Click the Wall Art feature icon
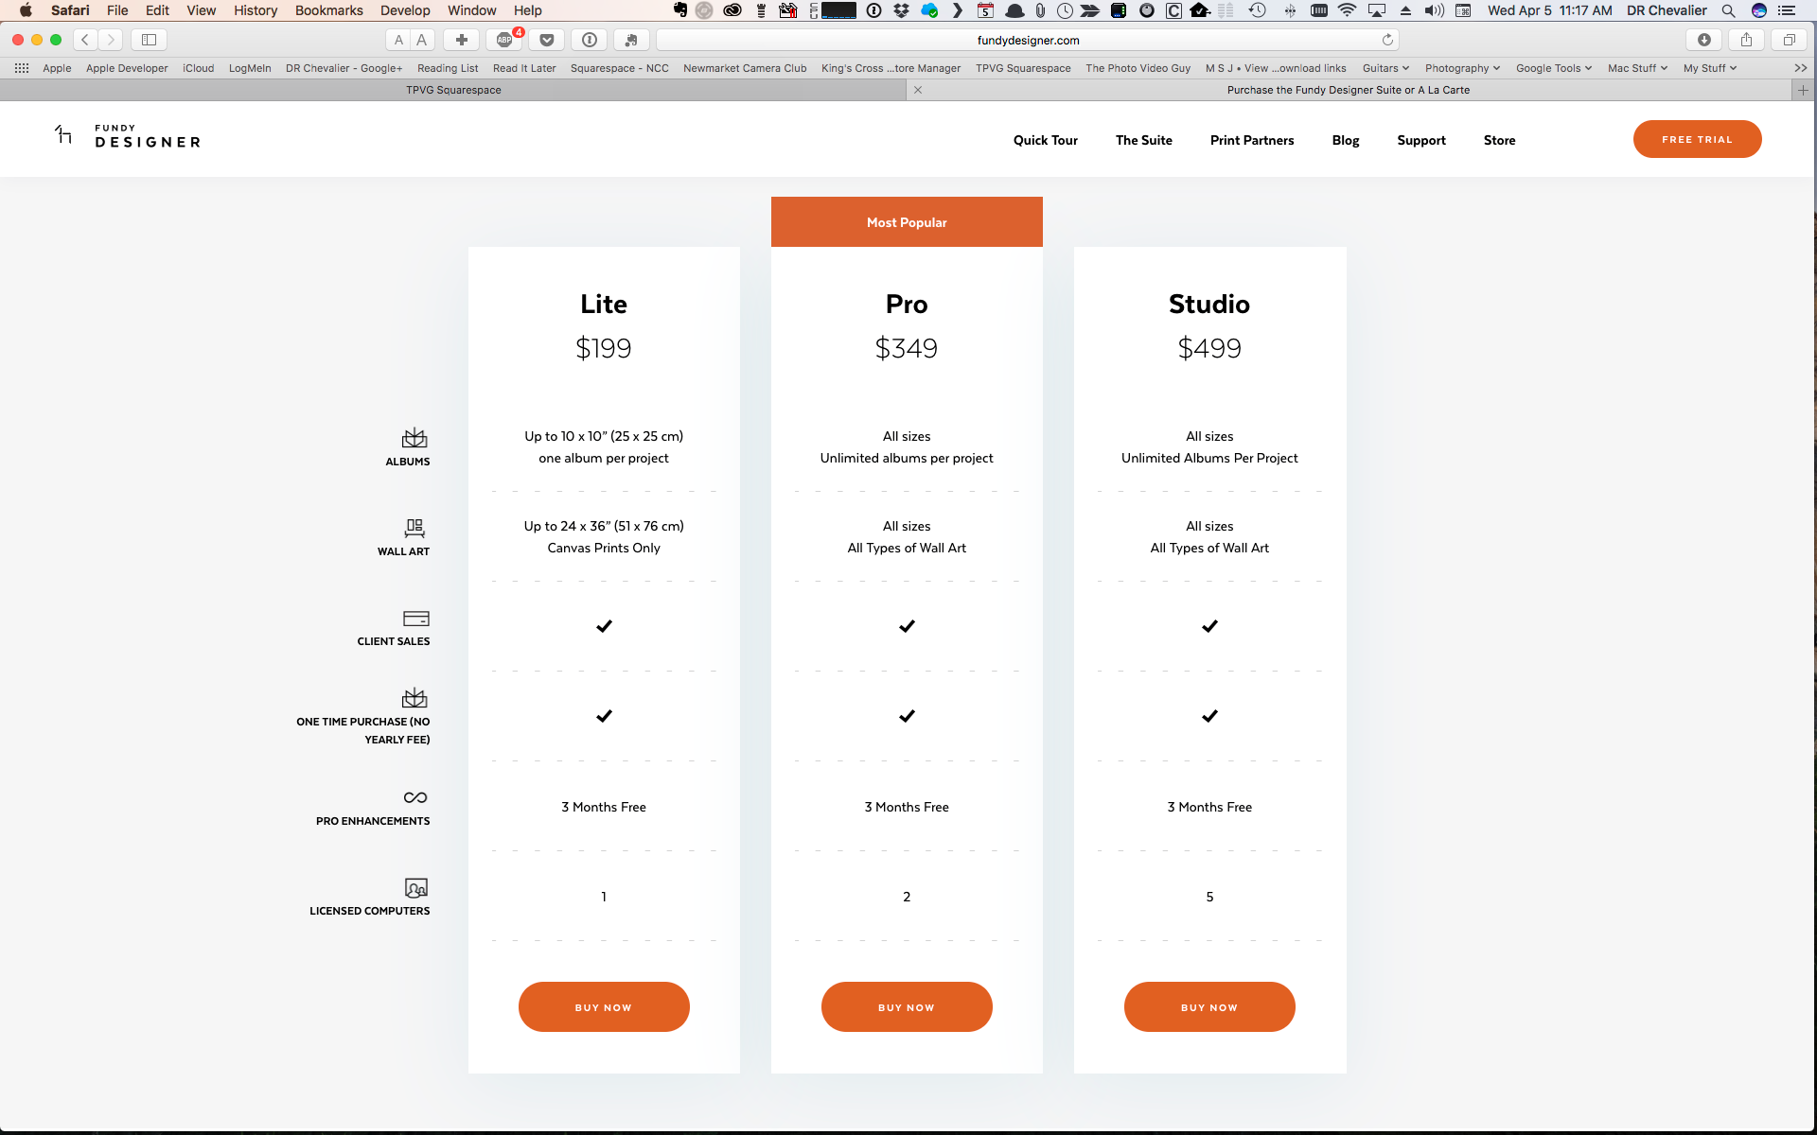This screenshot has width=1817, height=1135. coord(415,528)
